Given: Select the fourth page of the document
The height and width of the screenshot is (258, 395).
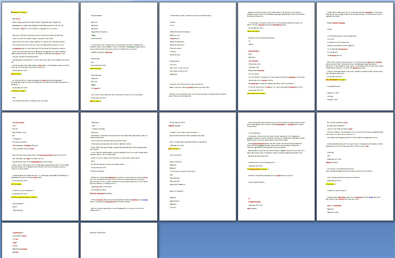Looking at the screenshot, I should [276, 56].
